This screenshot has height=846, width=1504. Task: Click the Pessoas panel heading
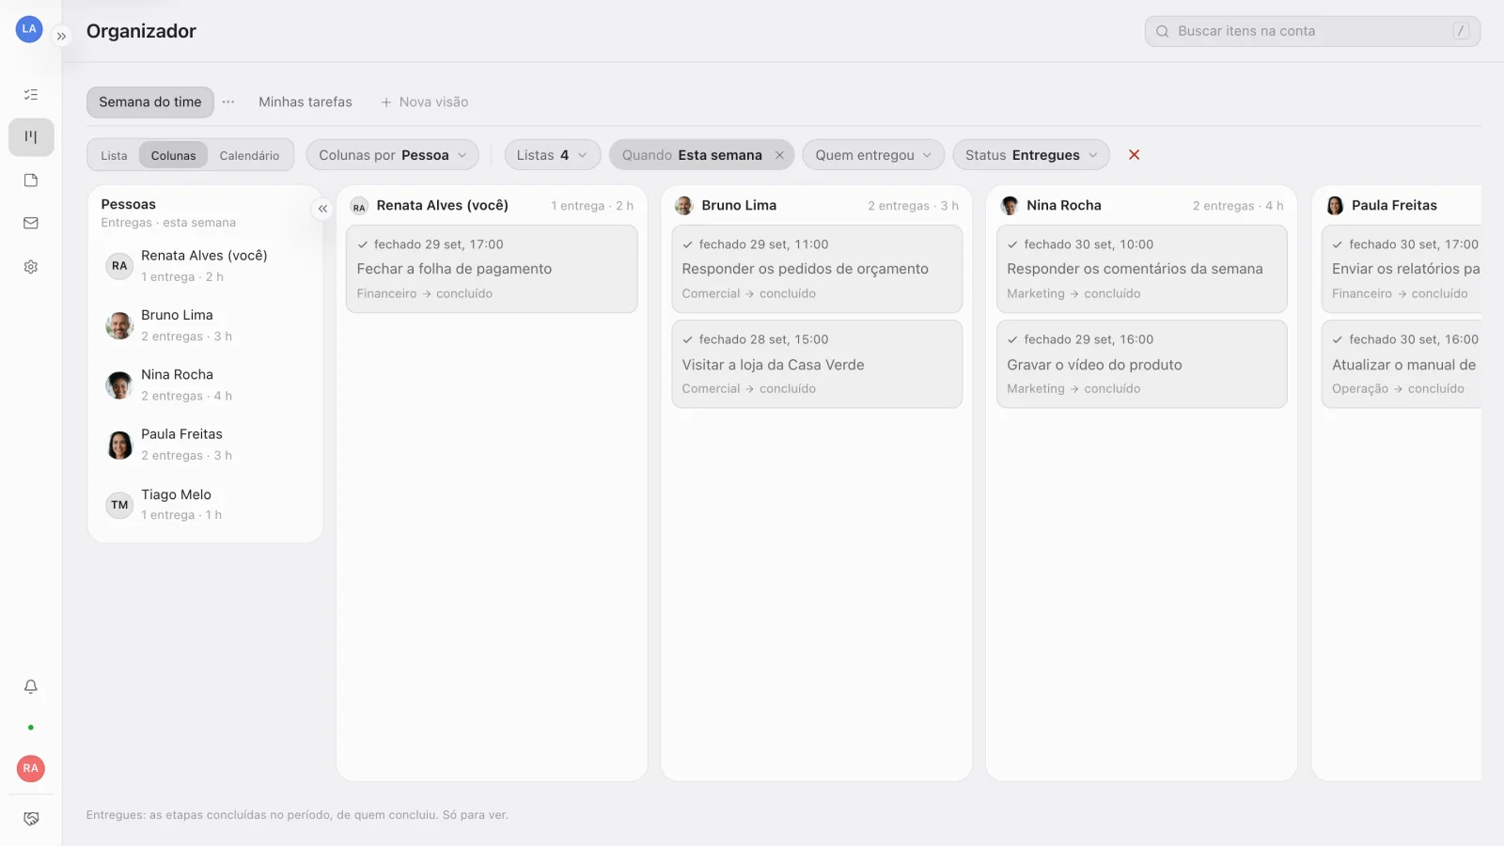point(129,204)
